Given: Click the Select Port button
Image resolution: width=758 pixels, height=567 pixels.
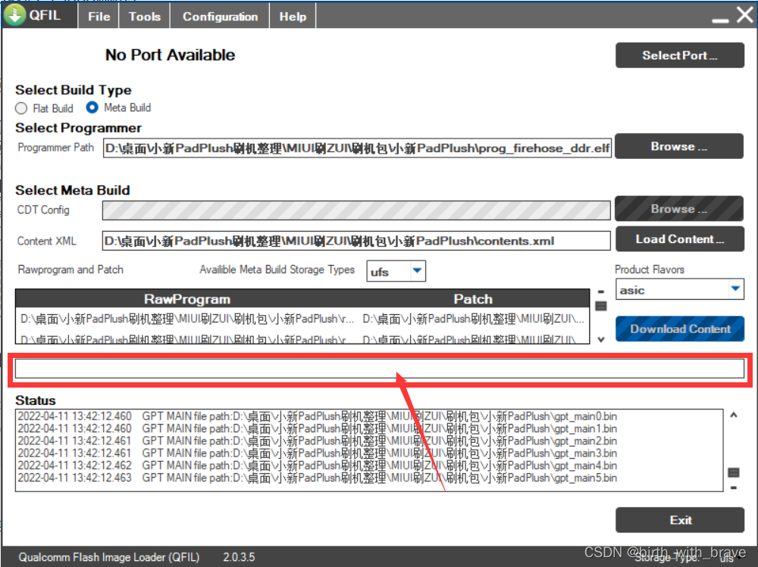Looking at the screenshot, I should 680,55.
